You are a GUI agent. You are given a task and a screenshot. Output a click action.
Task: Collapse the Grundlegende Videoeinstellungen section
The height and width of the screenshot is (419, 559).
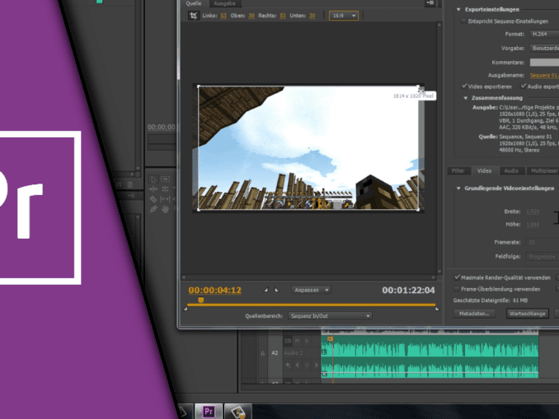pyautogui.click(x=458, y=188)
